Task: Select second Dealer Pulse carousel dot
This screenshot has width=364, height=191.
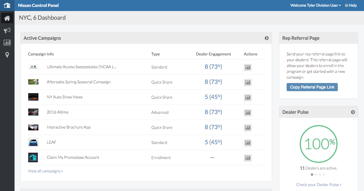Action: pos(316,174)
